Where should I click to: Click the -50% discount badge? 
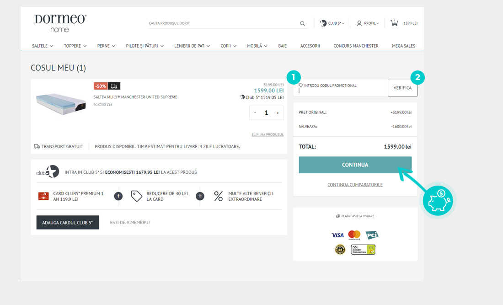click(x=101, y=86)
